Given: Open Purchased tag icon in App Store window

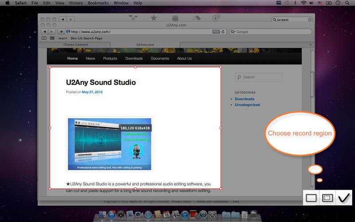Looking at the screenshot, I should pyautogui.click(x=196, y=18).
